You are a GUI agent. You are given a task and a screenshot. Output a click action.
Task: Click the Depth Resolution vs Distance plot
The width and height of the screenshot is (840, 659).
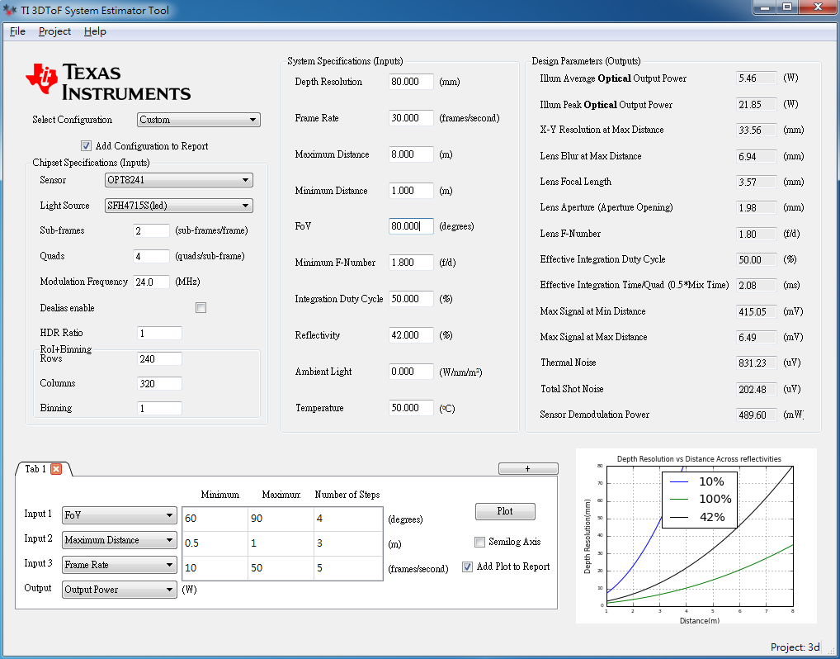(696, 536)
